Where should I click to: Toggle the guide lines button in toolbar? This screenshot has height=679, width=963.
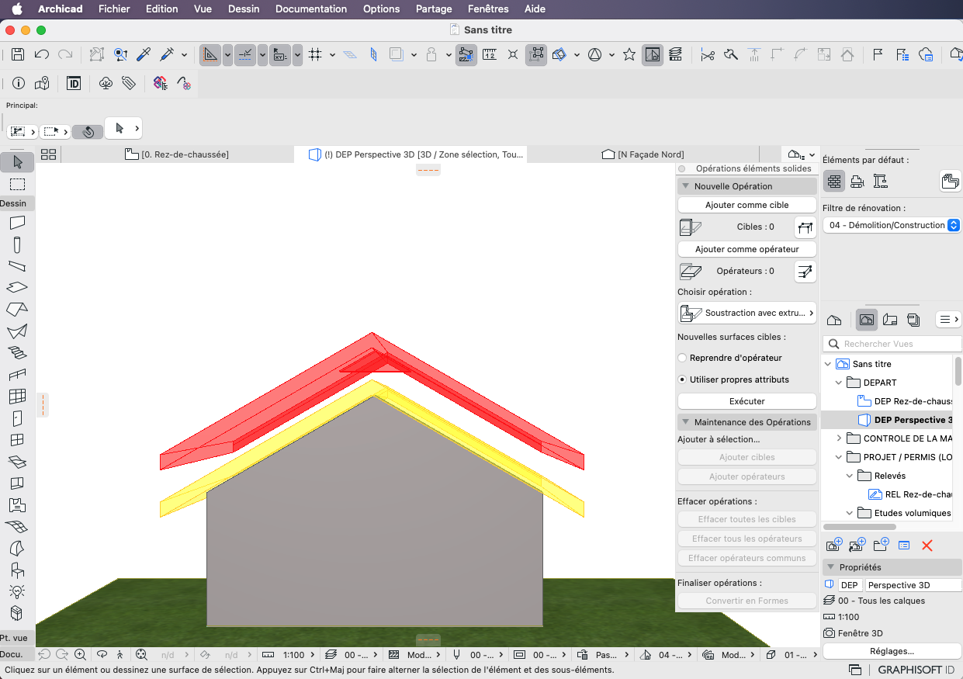[x=210, y=54]
